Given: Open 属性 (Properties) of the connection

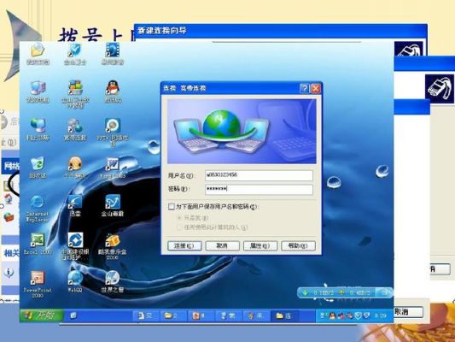Looking at the screenshot, I should (x=260, y=246).
